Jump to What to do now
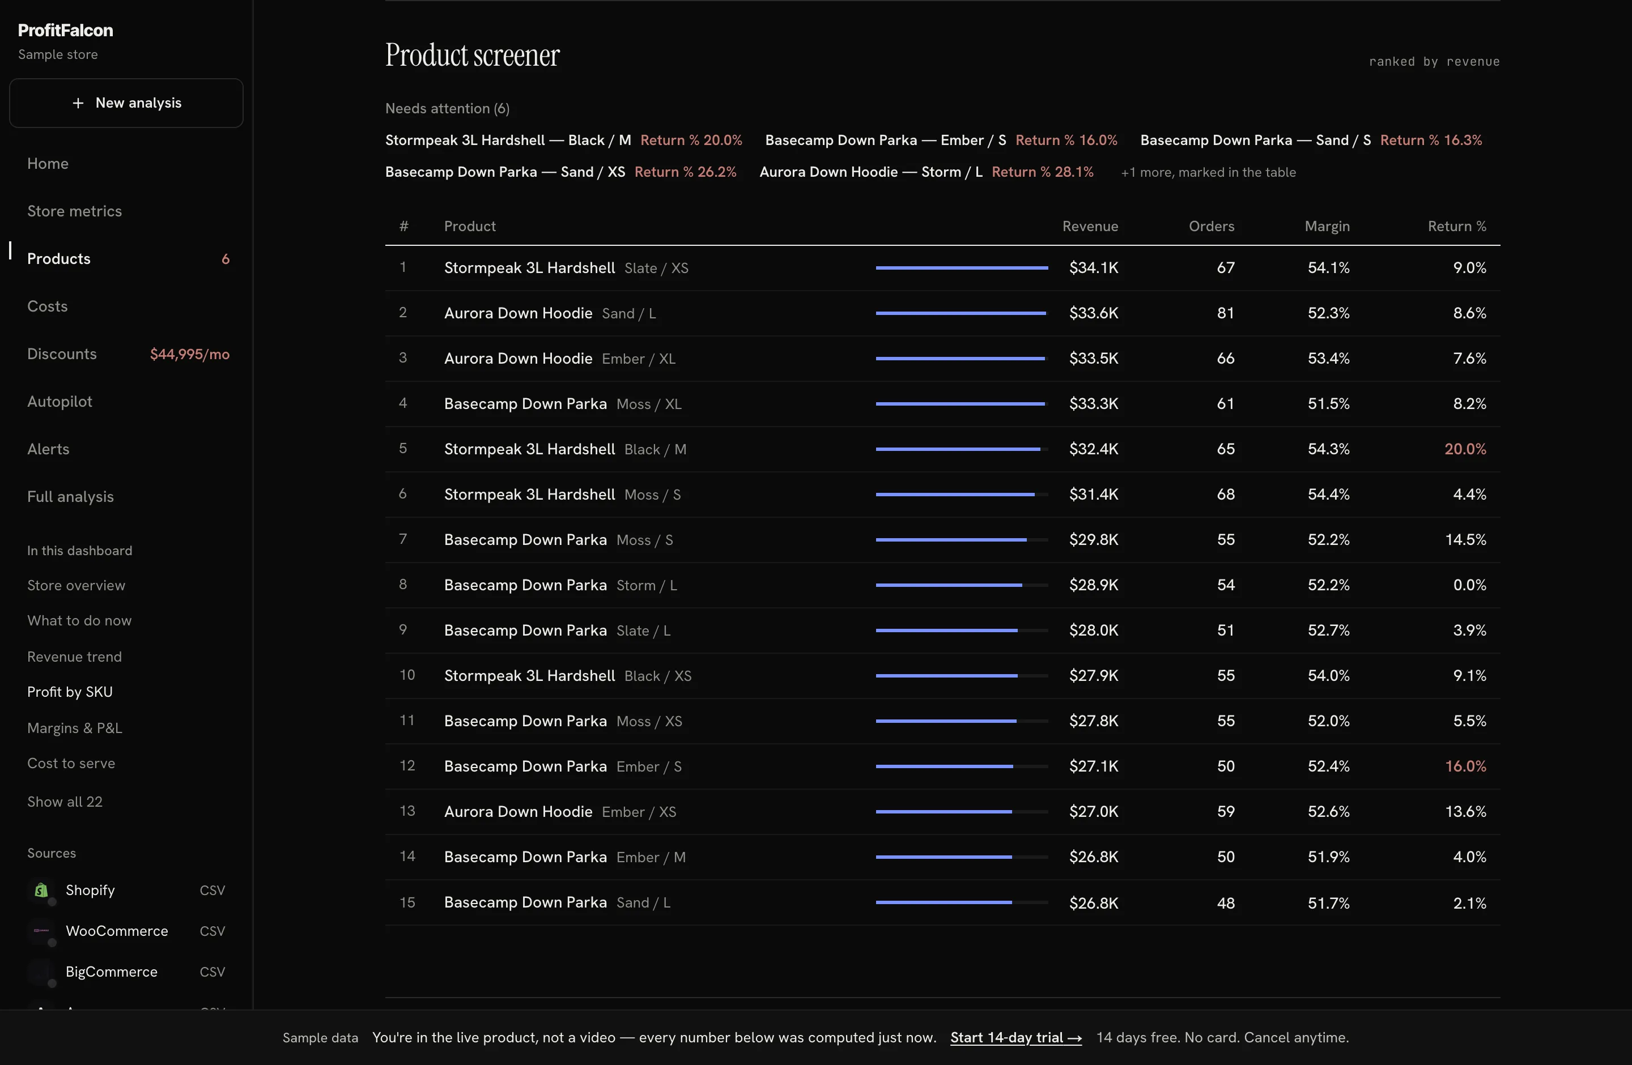 79,621
